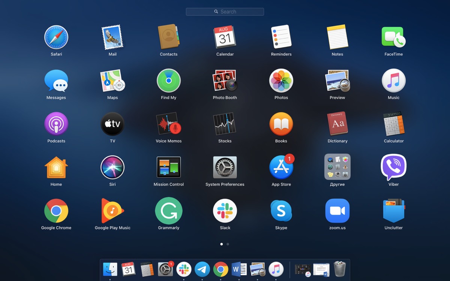Launch Google Play Music
The width and height of the screenshot is (450, 281).
tap(112, 211)
